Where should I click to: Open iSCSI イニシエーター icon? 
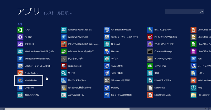click(x=150, y=30)
